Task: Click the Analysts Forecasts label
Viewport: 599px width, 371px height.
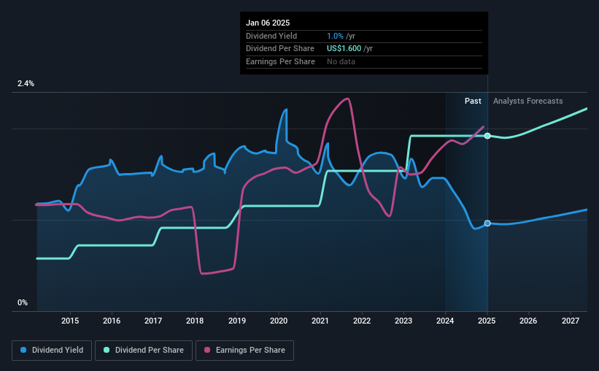Action: (528, 101)
